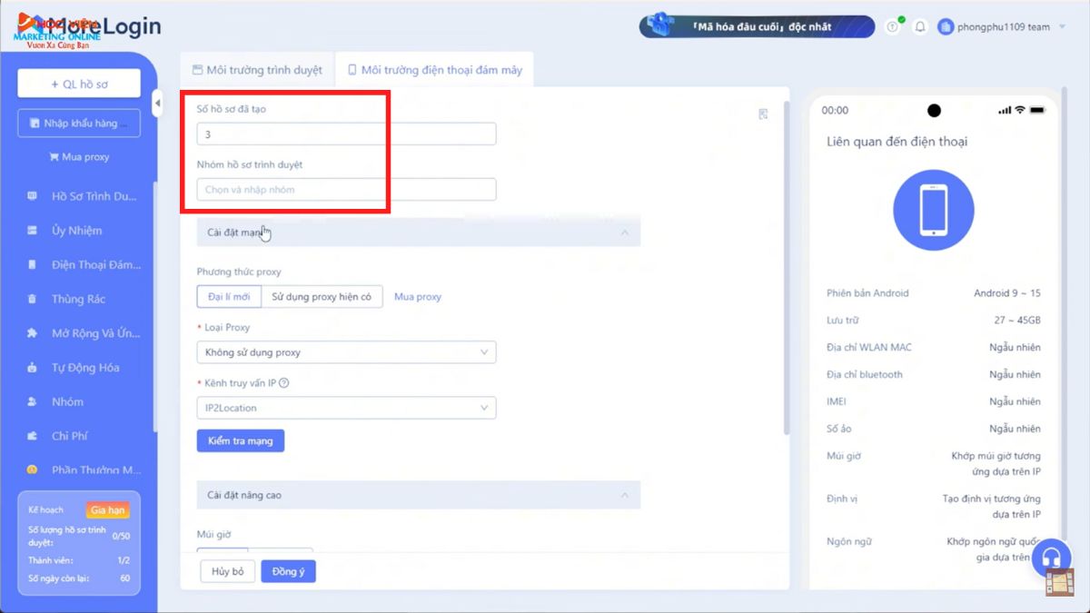Image resolution: width=1090 pixels, height=613 pixels.
Task: Click the wifi icon in phone preview
Action: point(1020,110)
